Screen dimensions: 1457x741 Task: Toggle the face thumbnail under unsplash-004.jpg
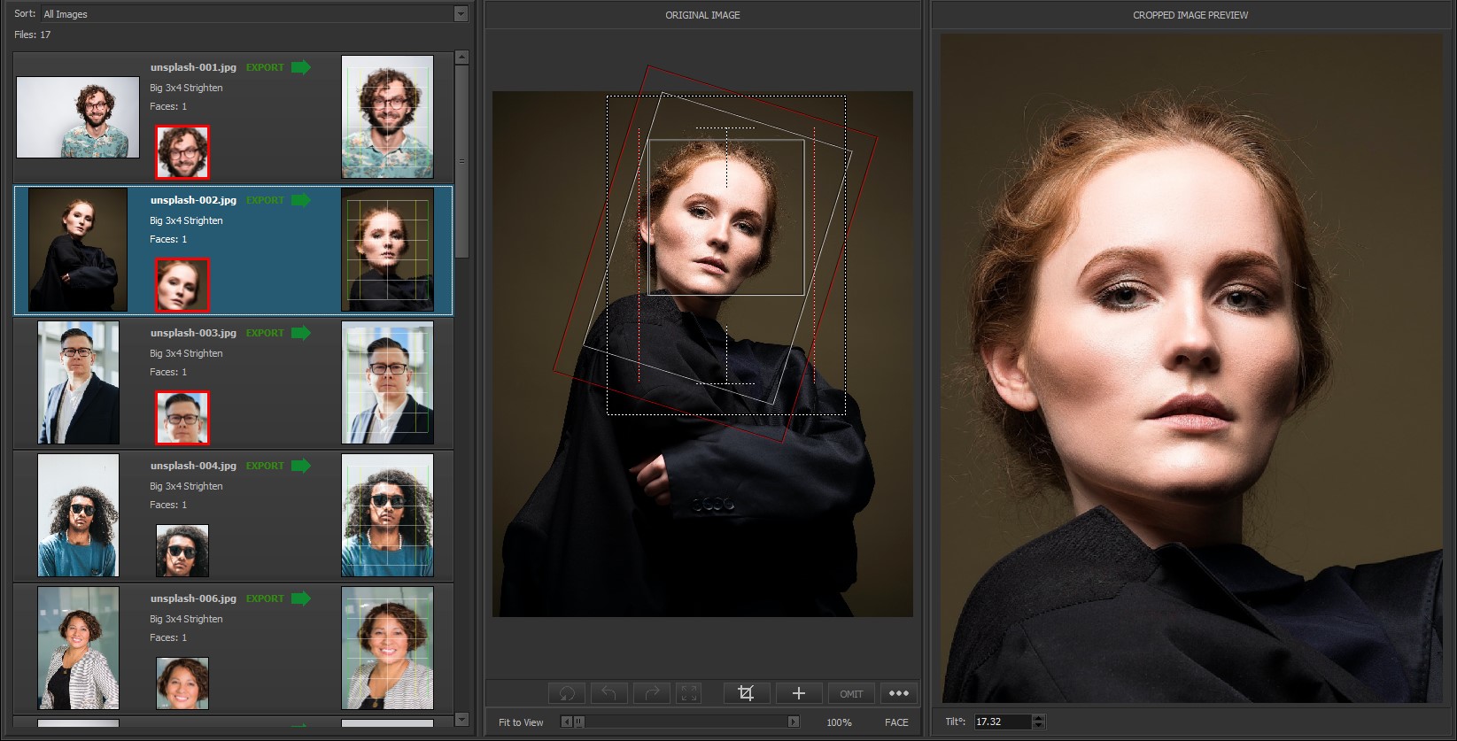point(182,551)
